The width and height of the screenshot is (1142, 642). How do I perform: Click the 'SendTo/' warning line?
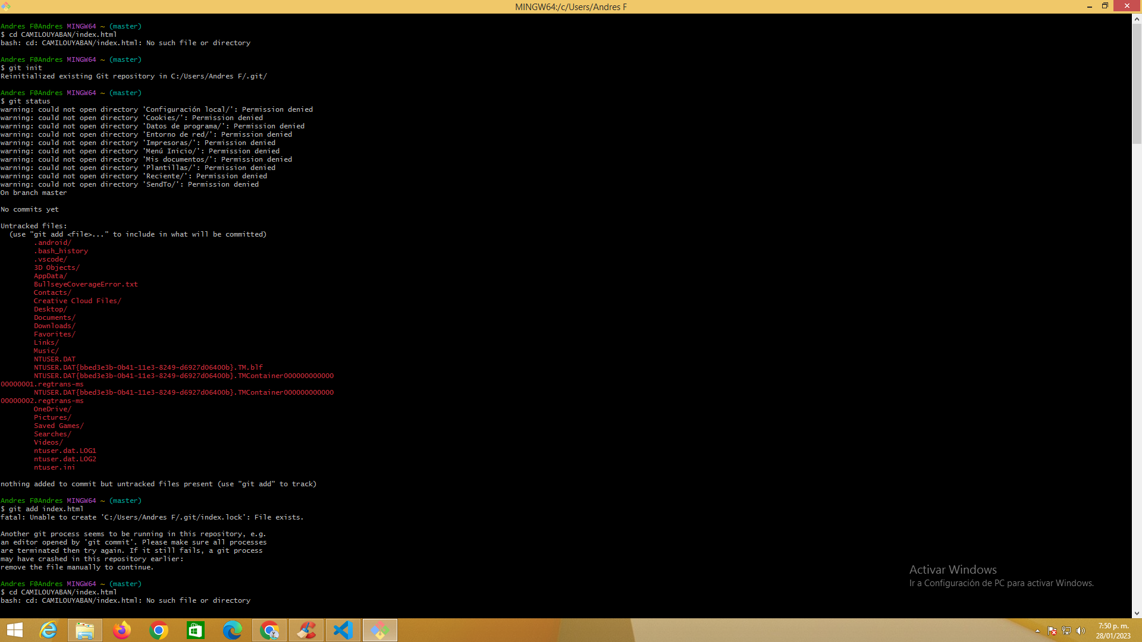click(130, 184)
